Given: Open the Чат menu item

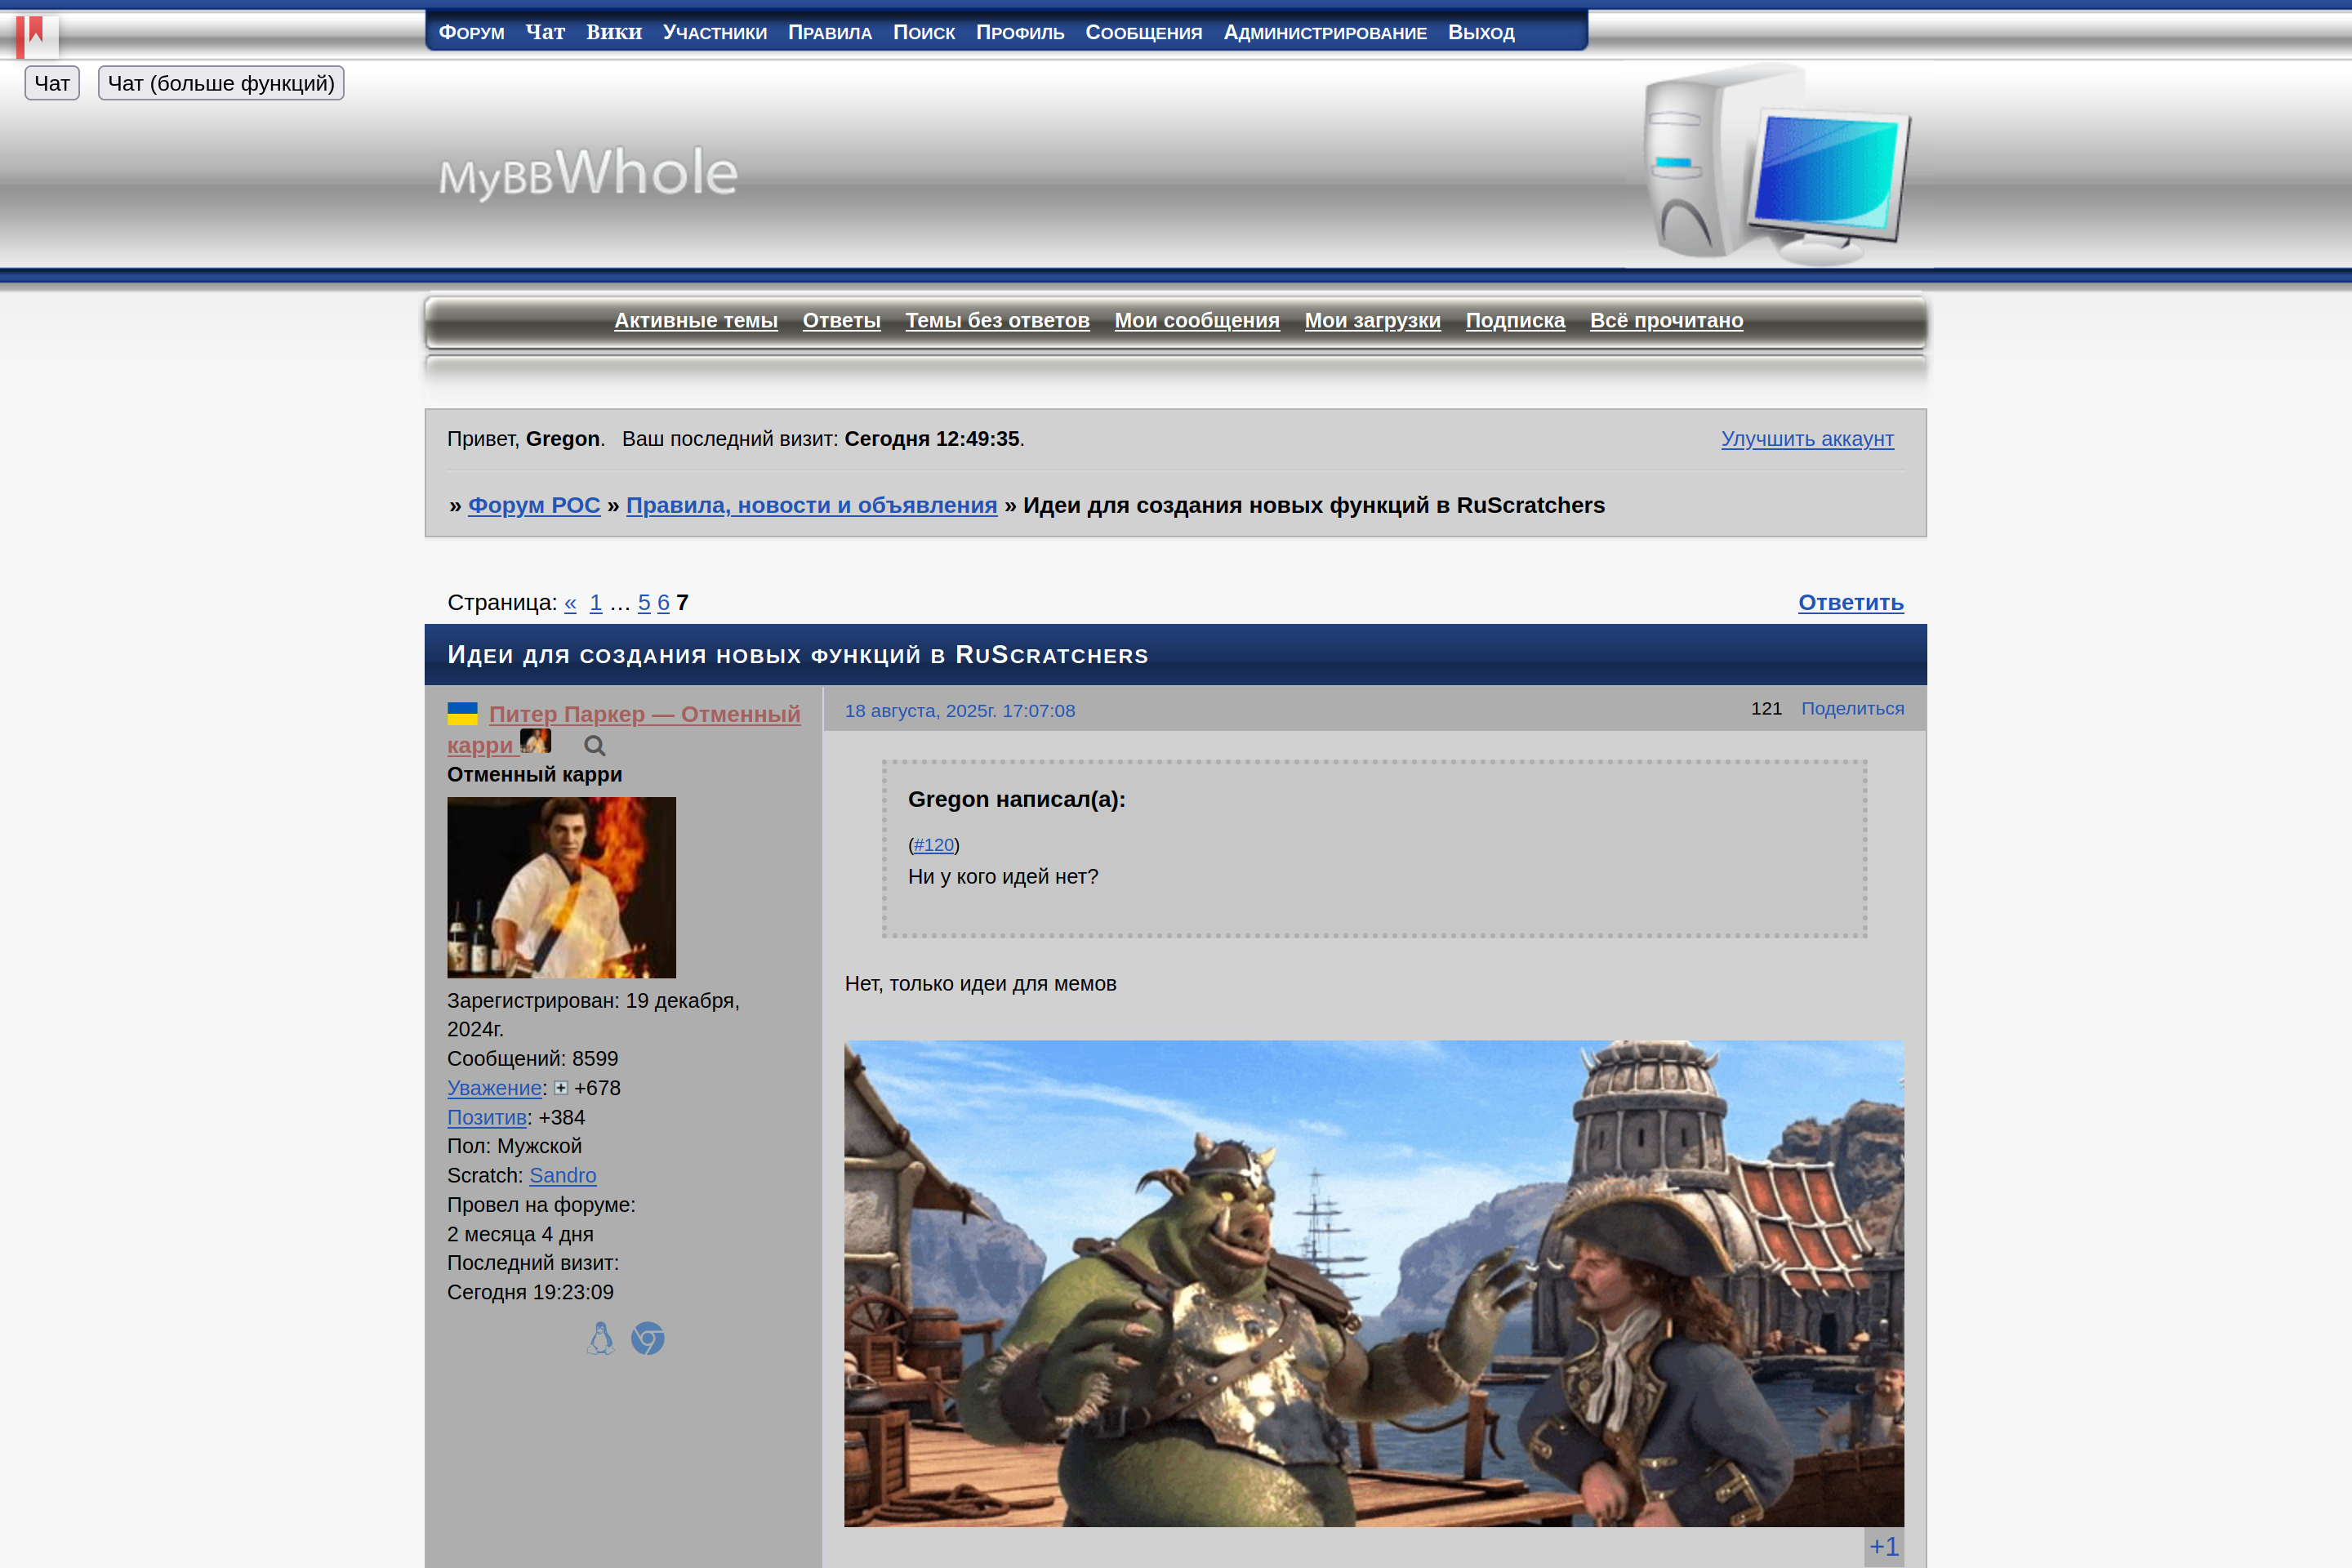Looking at the screenshot, I should point(545,32).
